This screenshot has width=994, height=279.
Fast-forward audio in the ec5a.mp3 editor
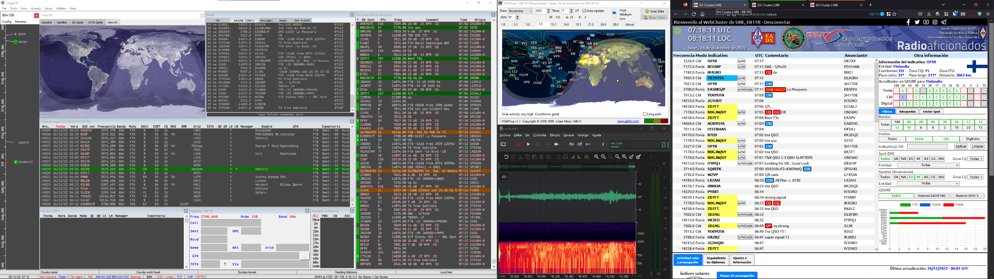(556, 144)
